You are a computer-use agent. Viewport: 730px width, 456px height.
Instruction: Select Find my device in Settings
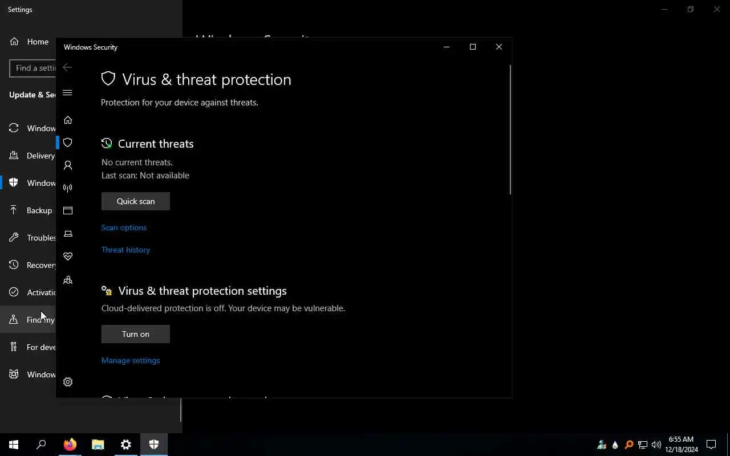pyautogui.click(x=28, y=320)
